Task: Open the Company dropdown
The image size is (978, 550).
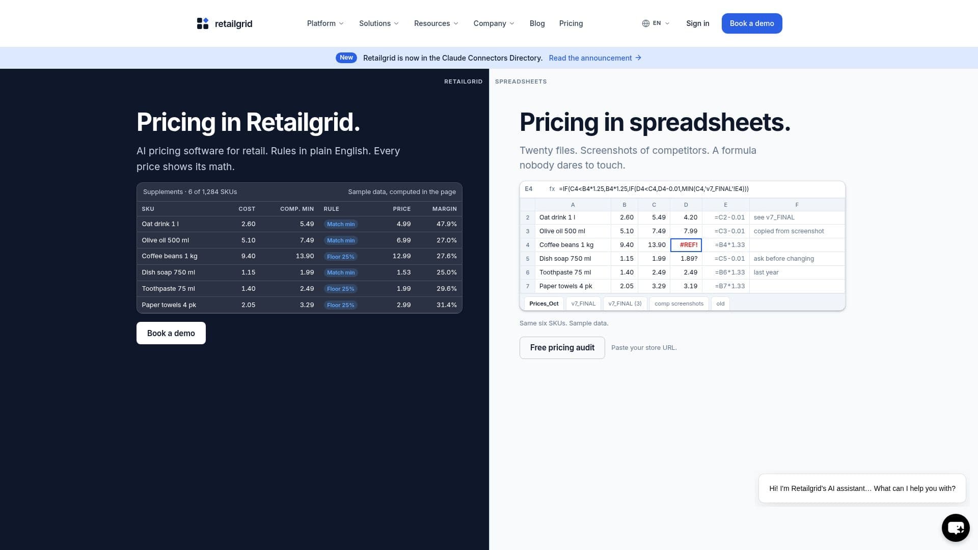Action: tap(494, 23)
